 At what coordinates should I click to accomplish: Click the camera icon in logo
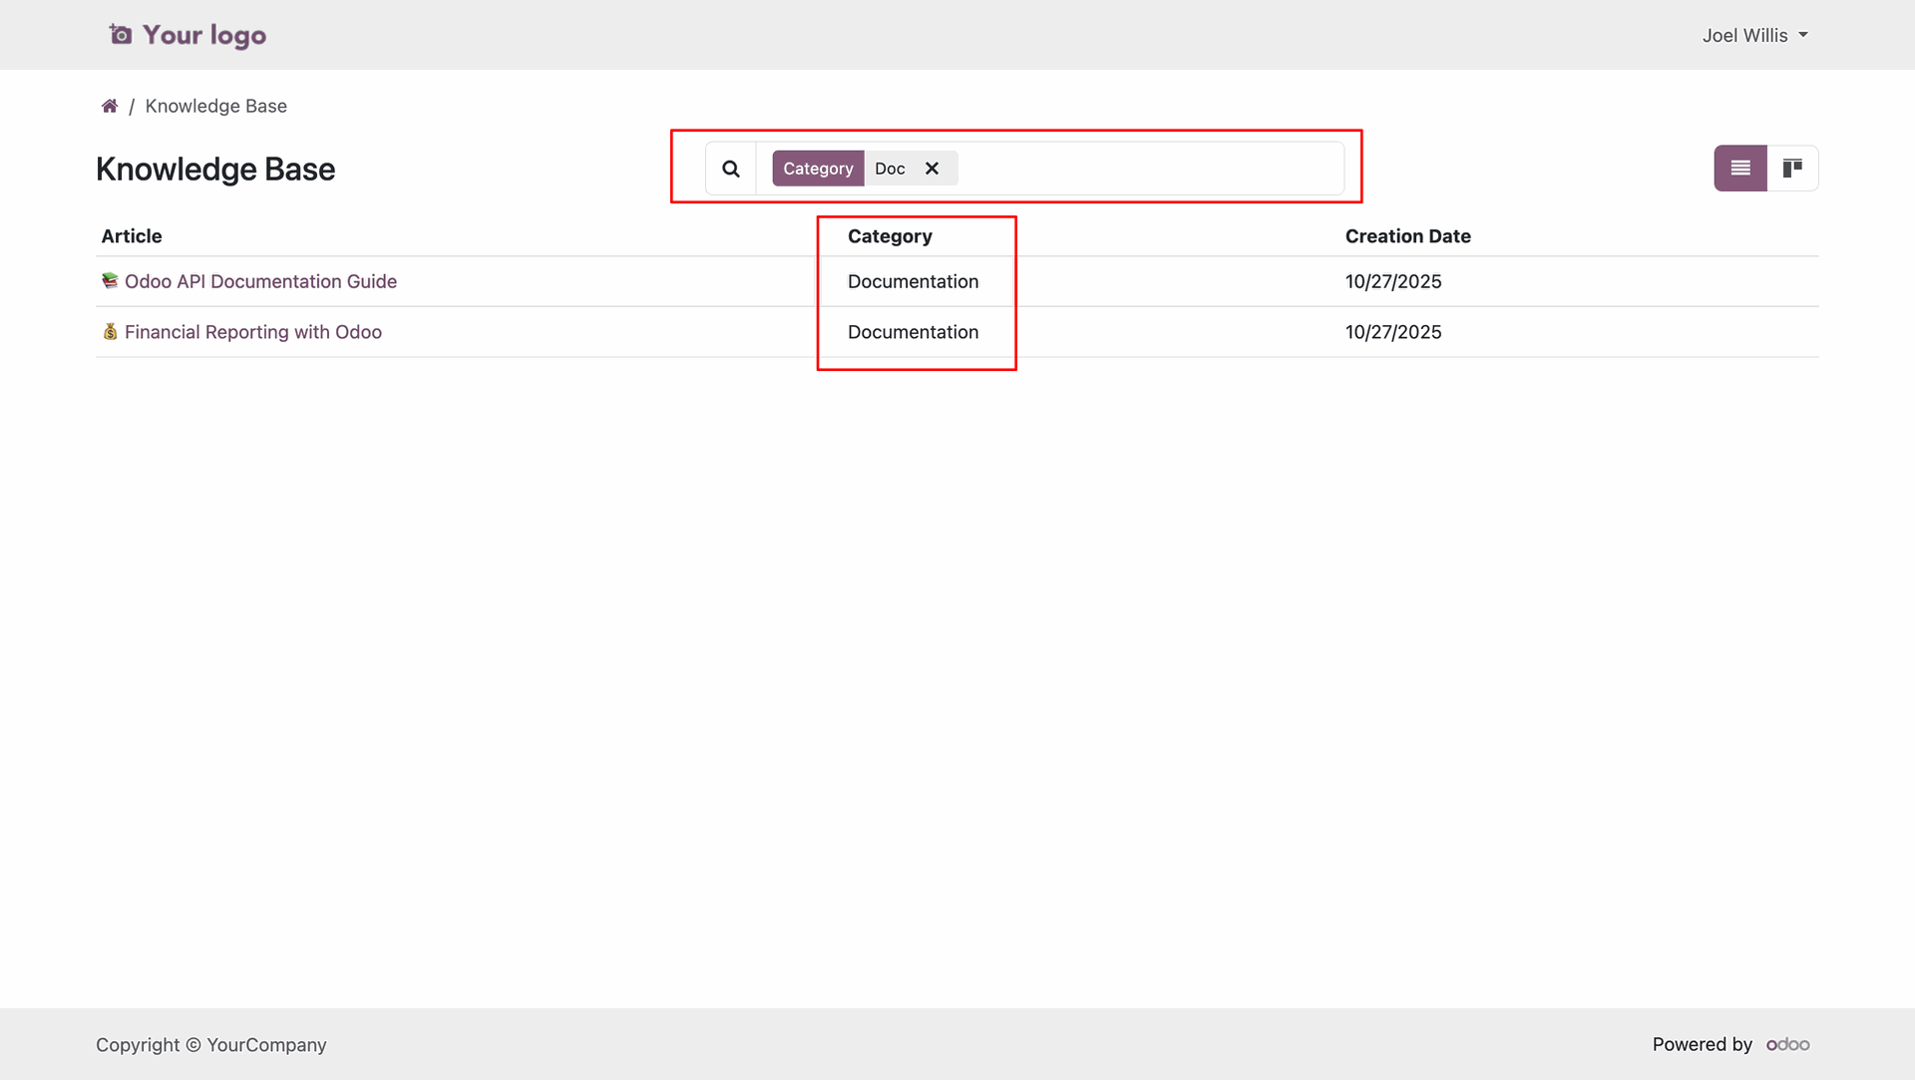[121, 35]
